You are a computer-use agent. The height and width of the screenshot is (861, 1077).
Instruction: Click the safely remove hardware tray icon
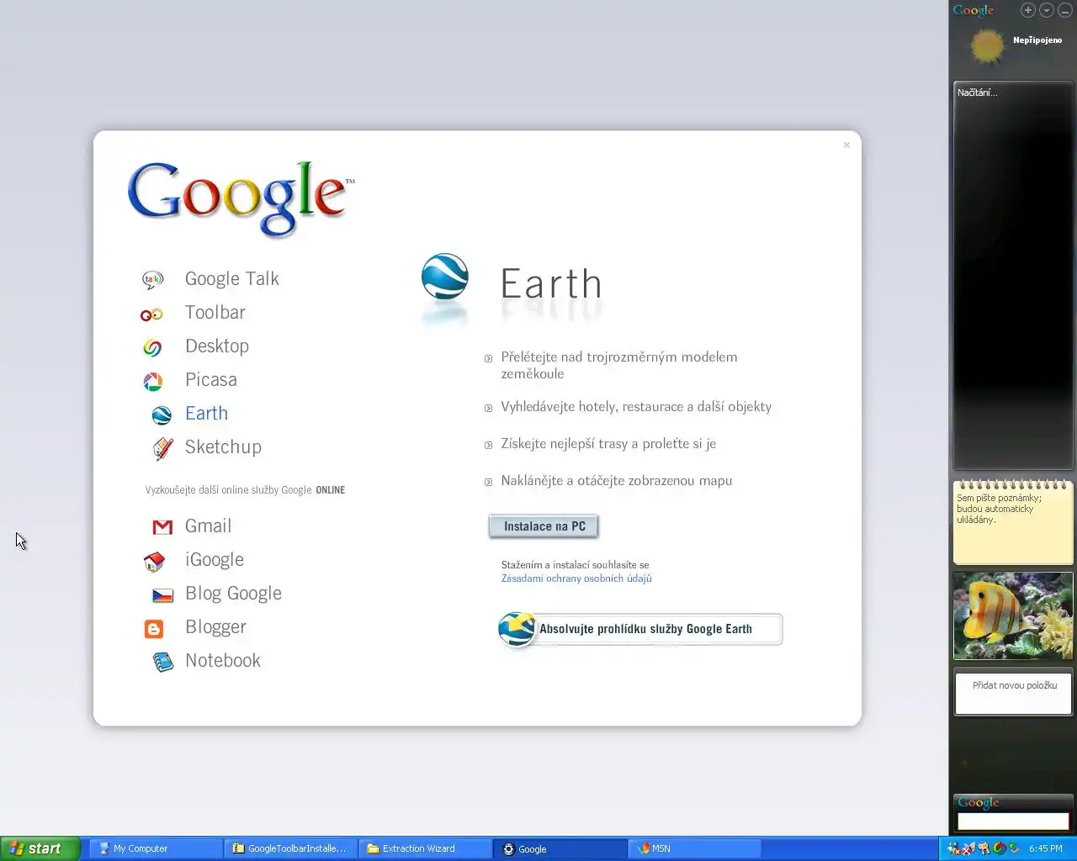[1014, 848]
